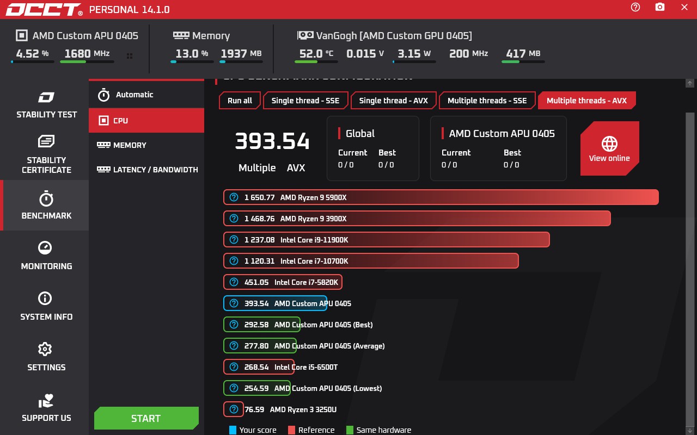
Task: Select the Memory benchmark option
Action: coord(146,145)
